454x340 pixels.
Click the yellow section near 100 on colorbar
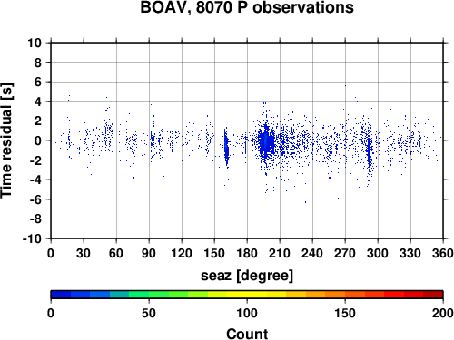click(247, 295)
